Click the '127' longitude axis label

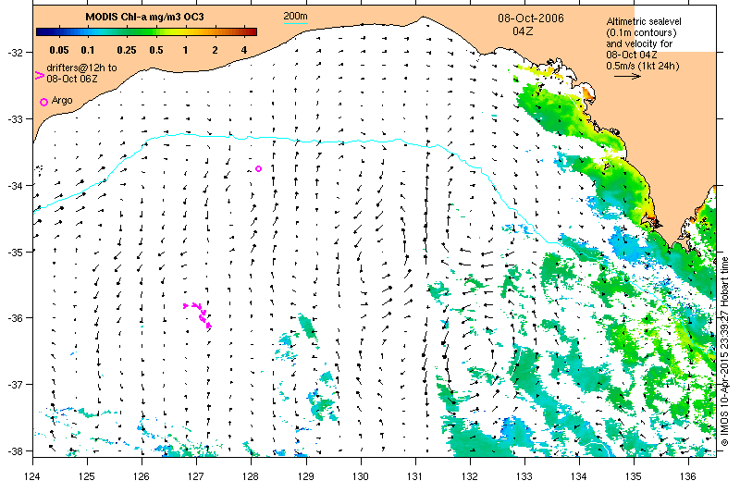[196, 475]
